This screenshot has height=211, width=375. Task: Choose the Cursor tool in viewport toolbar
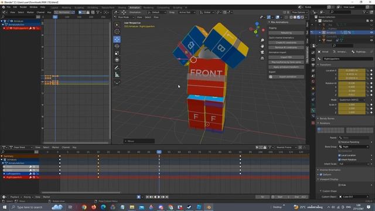[x=117, y=31]
